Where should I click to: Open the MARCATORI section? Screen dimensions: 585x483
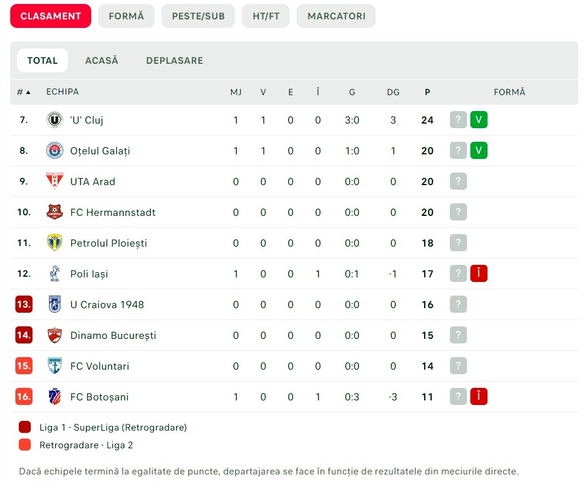pos(336,16)
